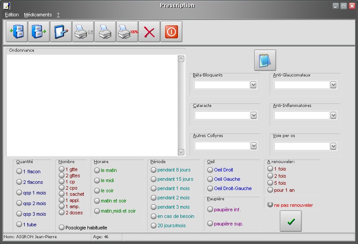Select 2 cps in Nombre
The image size is (358, 244).
click(68, 188)
